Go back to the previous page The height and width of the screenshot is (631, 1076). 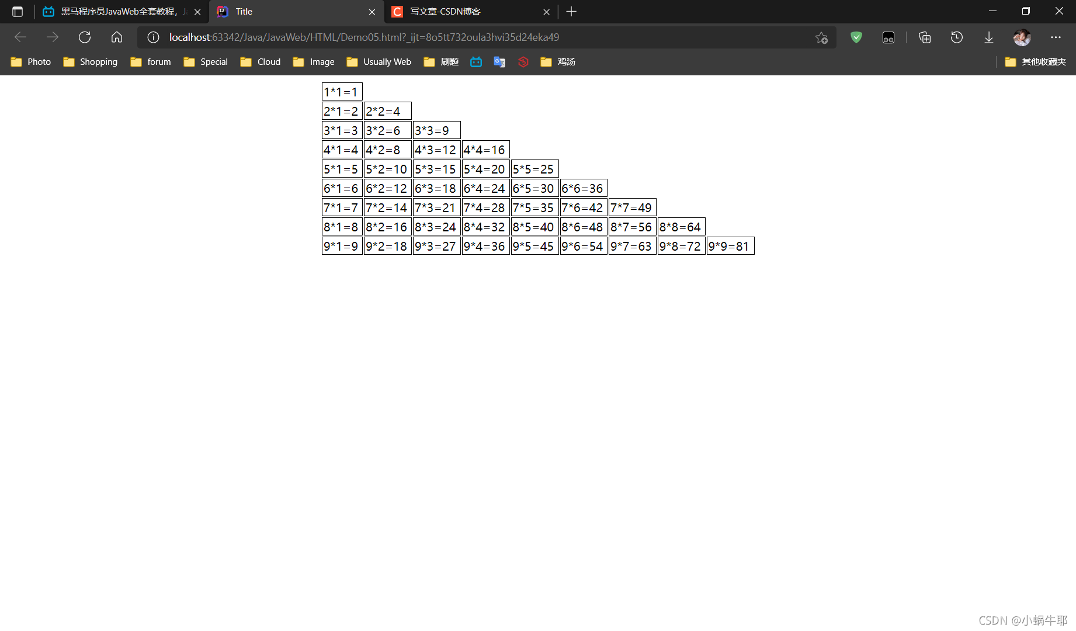(x=20, y=37)
